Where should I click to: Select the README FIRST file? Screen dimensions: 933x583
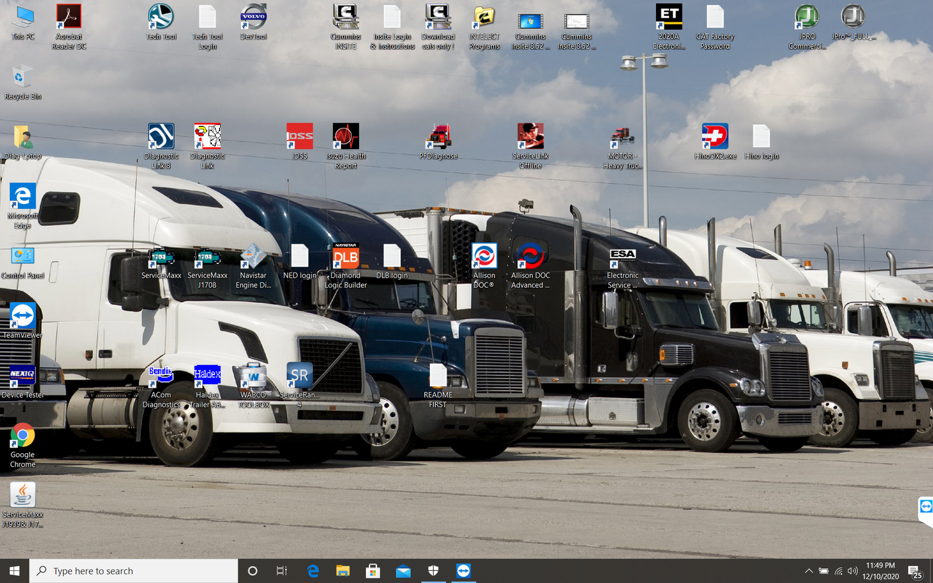click(438, 385)
